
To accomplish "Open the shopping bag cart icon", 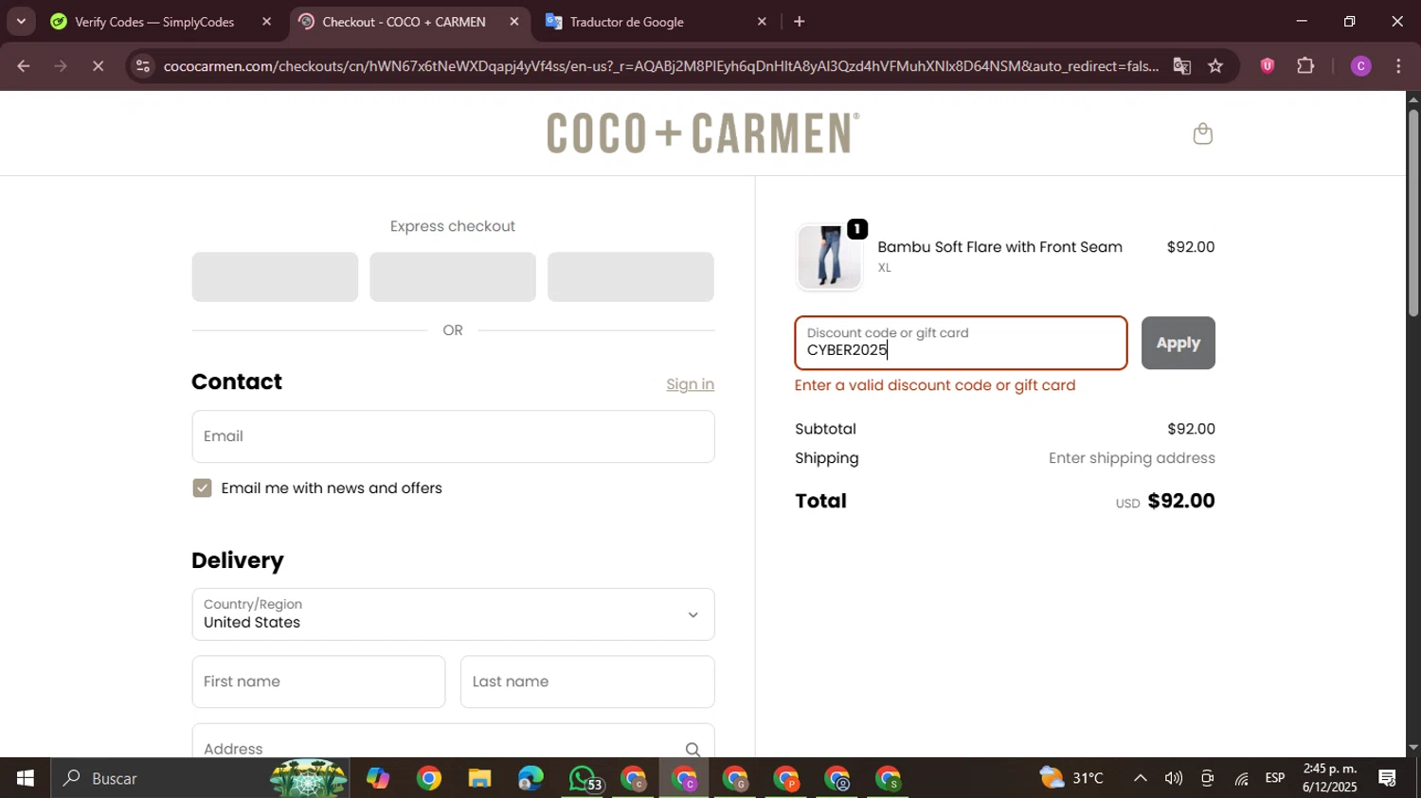I will pyautogui.click(x=1202, y=133).
